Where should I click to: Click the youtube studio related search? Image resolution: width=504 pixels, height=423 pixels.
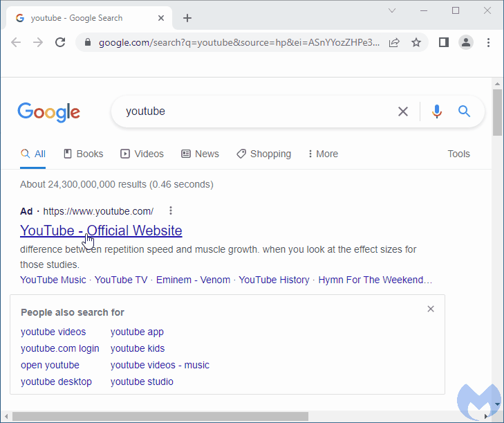[x=142, y=381]
